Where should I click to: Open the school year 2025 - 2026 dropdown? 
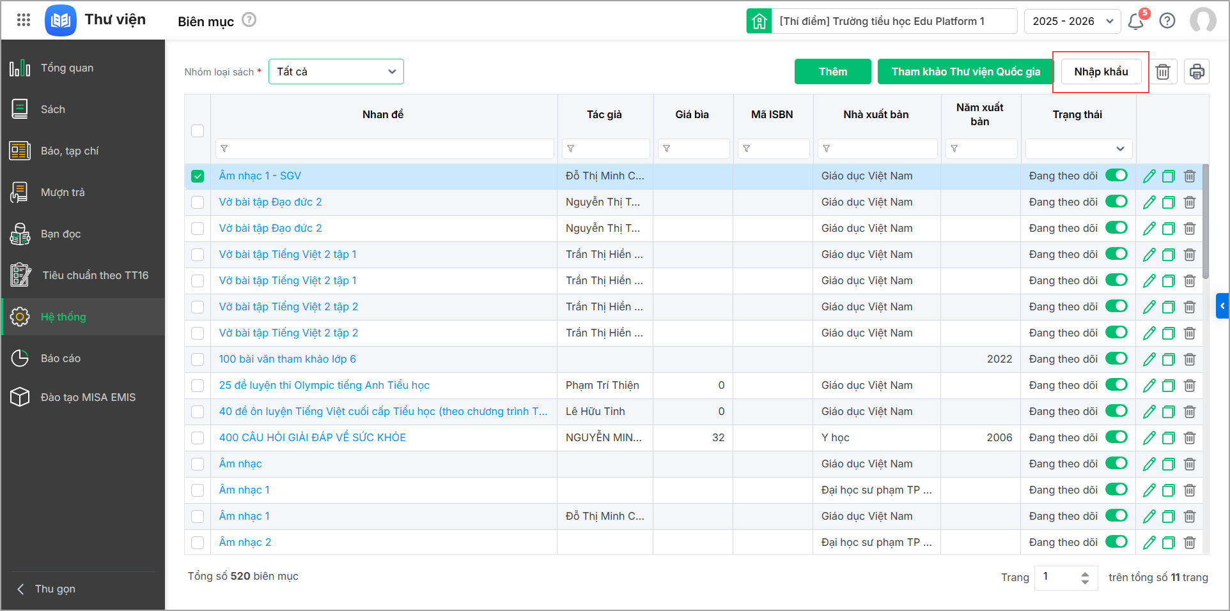[x=1072, y=21]
